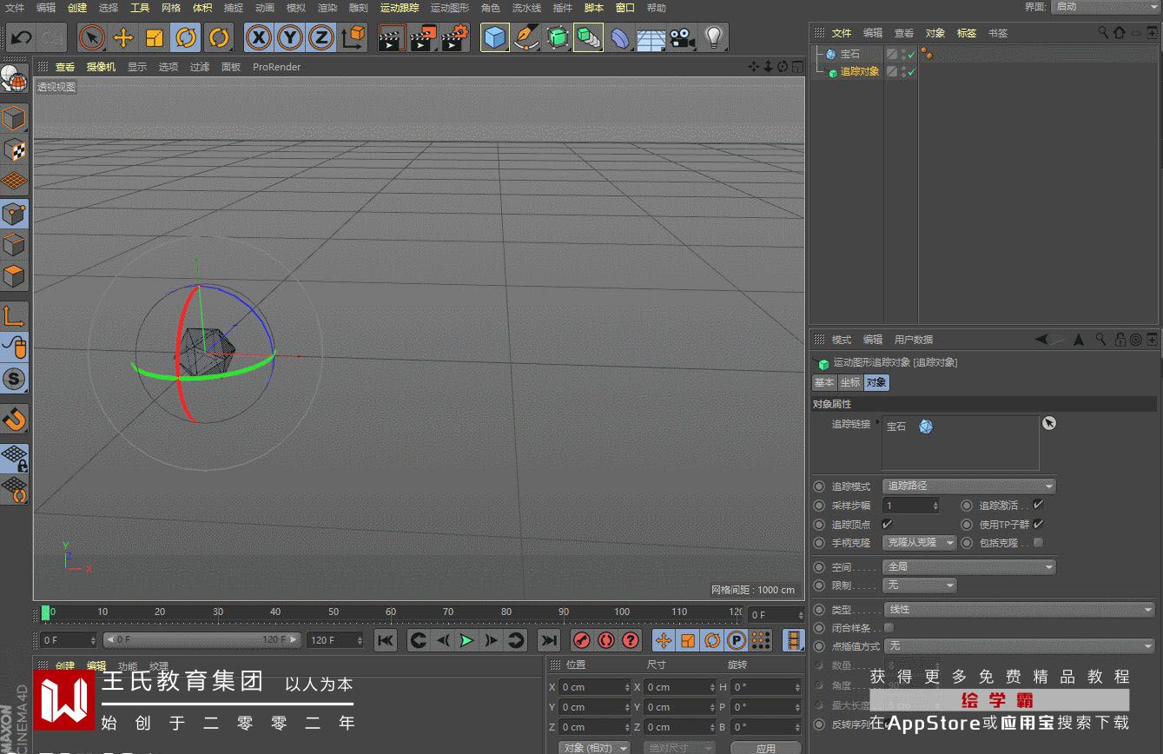This screenshot has height=754, width=1163.
Task: Select the 追踪对象 in Object Manager
Action: click(x=860, y=71)
